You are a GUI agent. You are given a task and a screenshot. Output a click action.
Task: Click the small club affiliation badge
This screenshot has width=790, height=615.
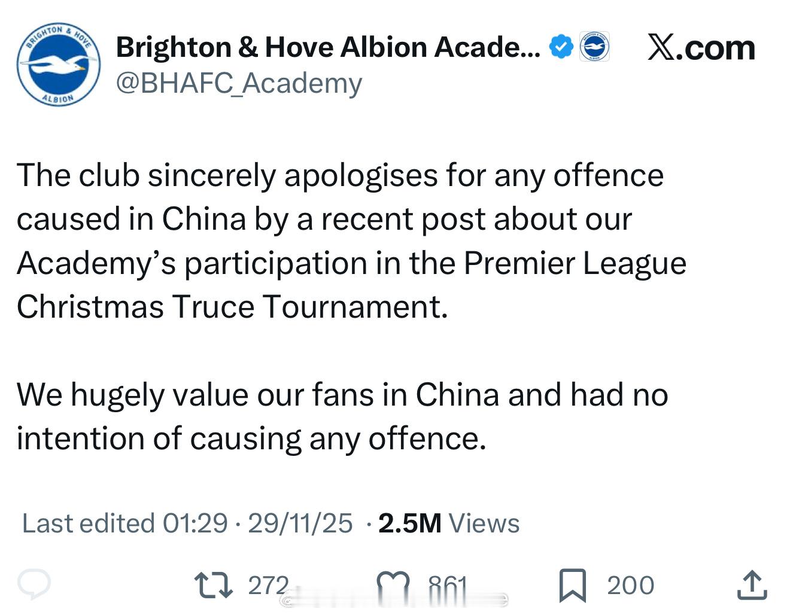click(x=594, y=47)
